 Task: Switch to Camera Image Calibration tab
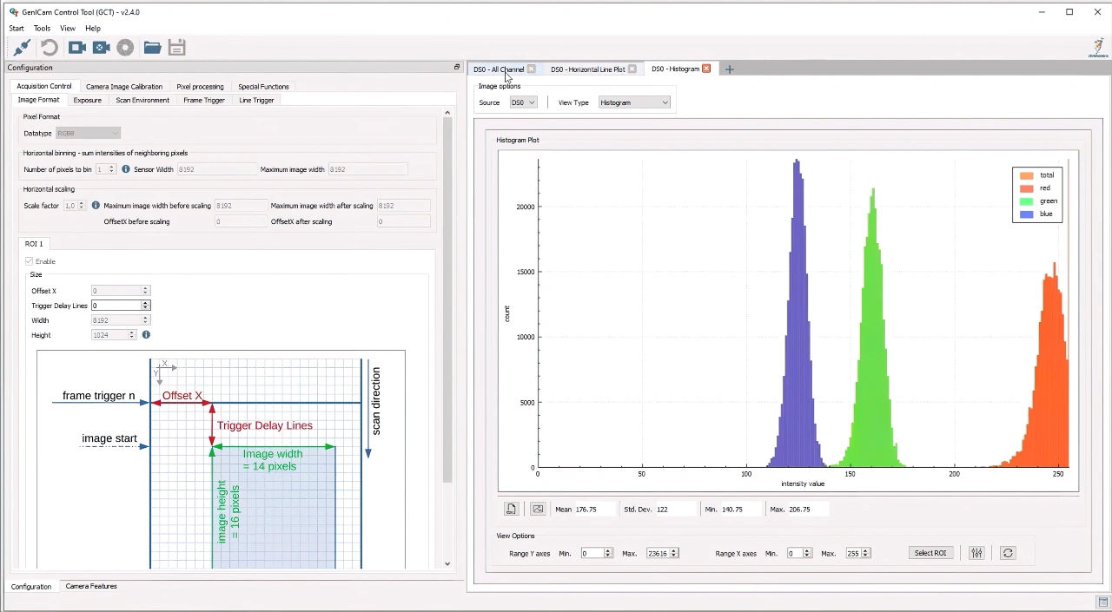click(x=124, y=86)
